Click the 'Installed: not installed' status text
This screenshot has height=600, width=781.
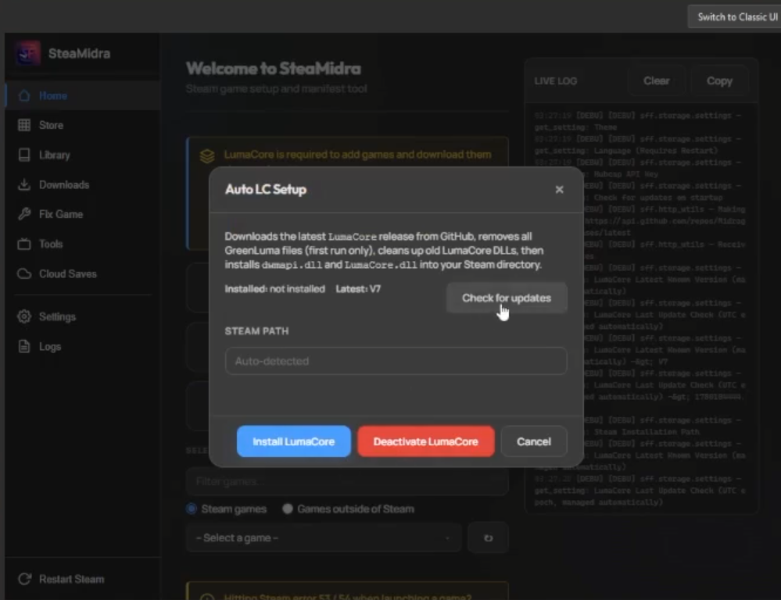point(274,289)
